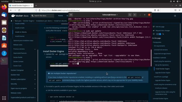Toggle the dark/light theme switch

(159, 34)
